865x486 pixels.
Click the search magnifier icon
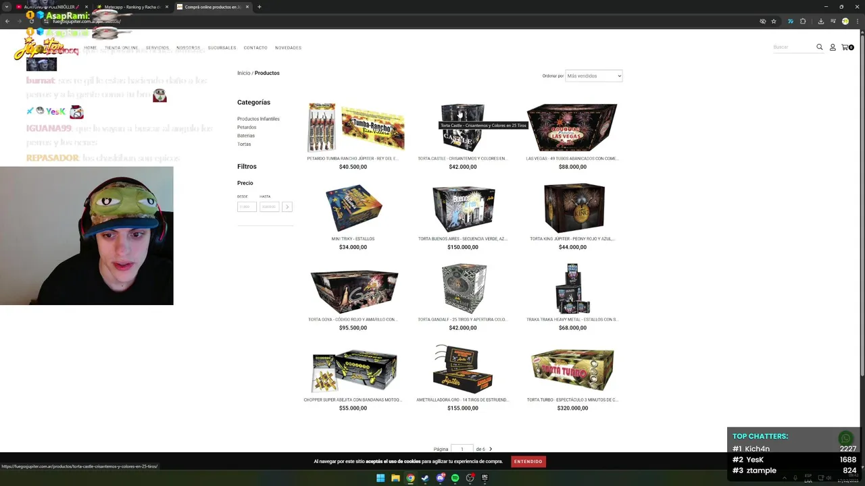pyautogui.click(x=820, y=47)
